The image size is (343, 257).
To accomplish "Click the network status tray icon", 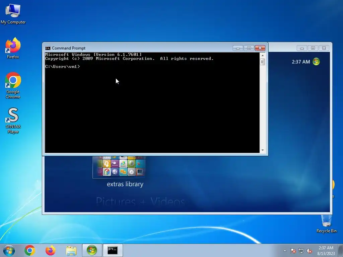I will (x=301, y=251).
